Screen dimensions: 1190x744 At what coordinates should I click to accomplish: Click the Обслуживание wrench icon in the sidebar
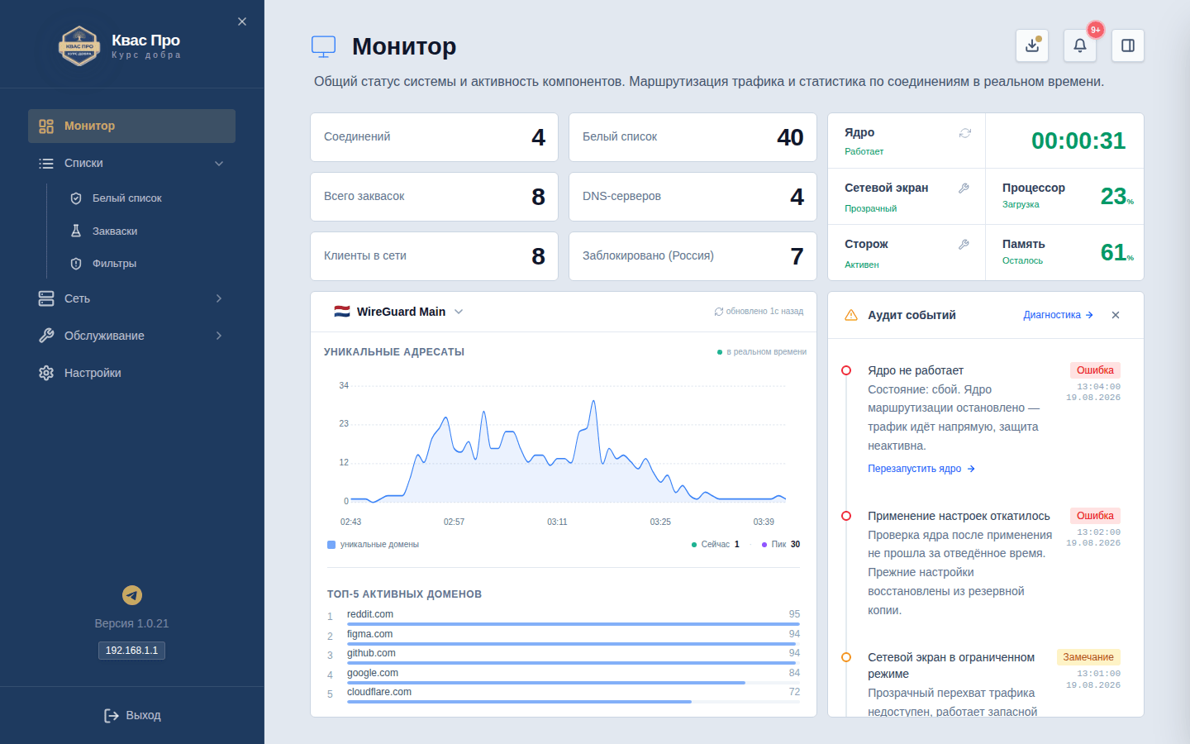(x=46, y=336)
